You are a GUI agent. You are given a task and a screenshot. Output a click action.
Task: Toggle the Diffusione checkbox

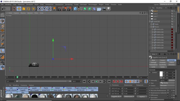click(168, 95)
